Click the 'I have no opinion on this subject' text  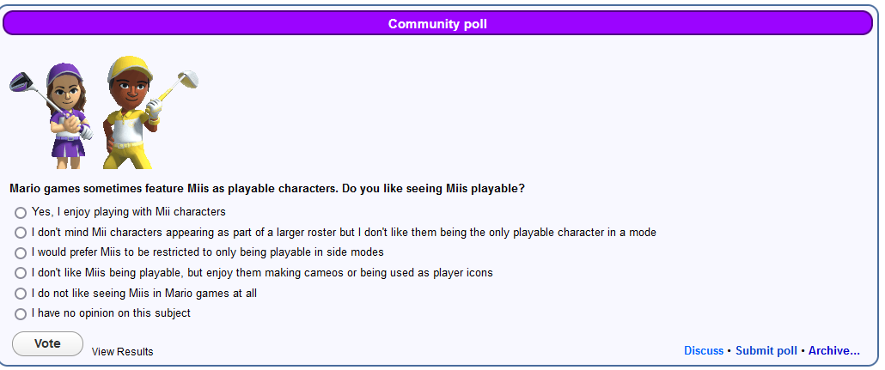pos(111,313)
